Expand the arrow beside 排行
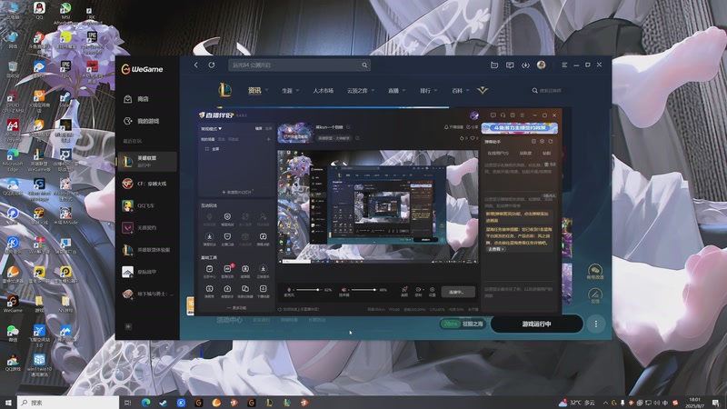This screenshot has width=727, height=409. pos(436,90)
